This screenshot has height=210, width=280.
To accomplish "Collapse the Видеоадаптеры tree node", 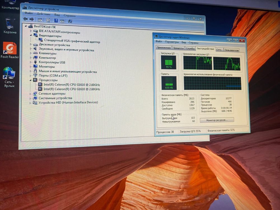I will coord(31,35).
